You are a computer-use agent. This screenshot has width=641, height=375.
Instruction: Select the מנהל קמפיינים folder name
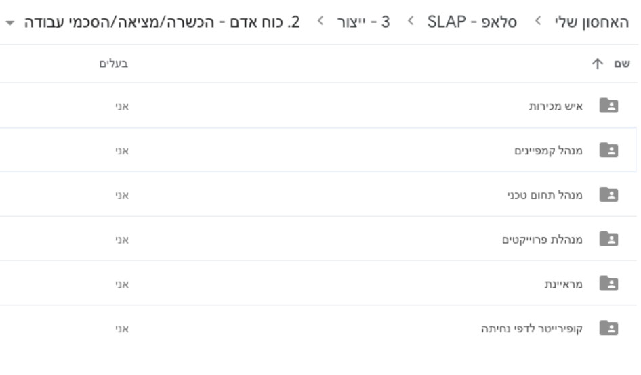548,151
